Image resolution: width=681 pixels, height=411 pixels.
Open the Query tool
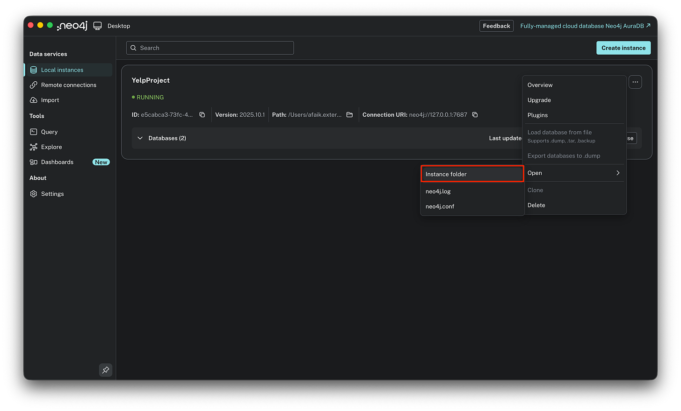33,132
